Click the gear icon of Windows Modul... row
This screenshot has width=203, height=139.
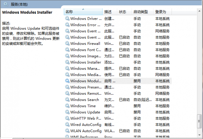tap(67, 81)
